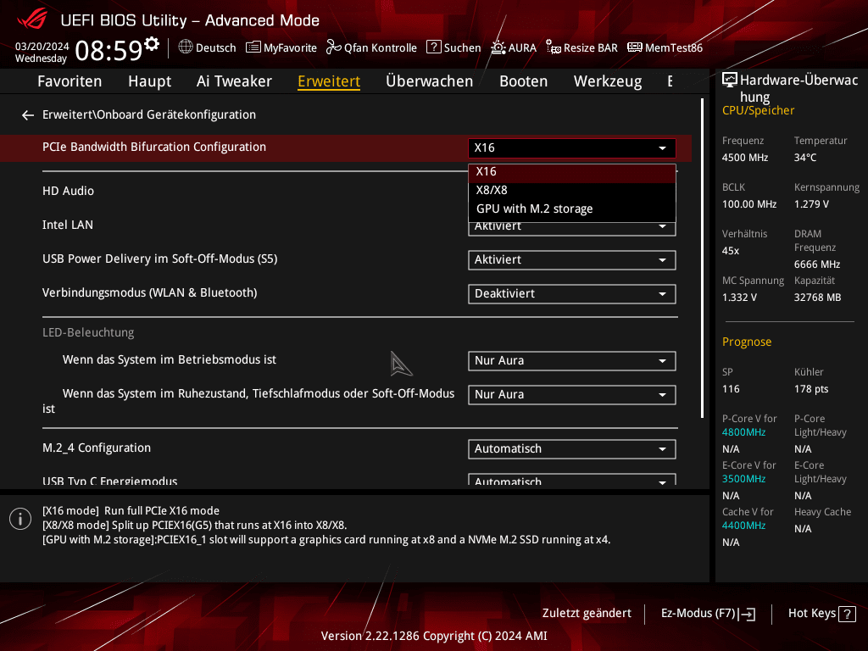The image size is (868, 651).
Task: Click the 4400MHz Cache value
Action: point(743,526)
